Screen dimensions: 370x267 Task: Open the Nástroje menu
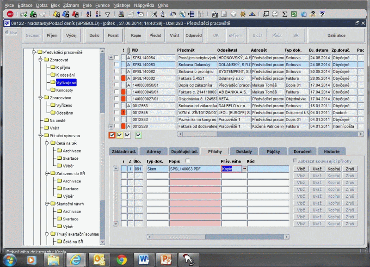coord(122,5)
